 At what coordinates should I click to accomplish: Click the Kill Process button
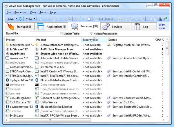click(x=104, y=19)
